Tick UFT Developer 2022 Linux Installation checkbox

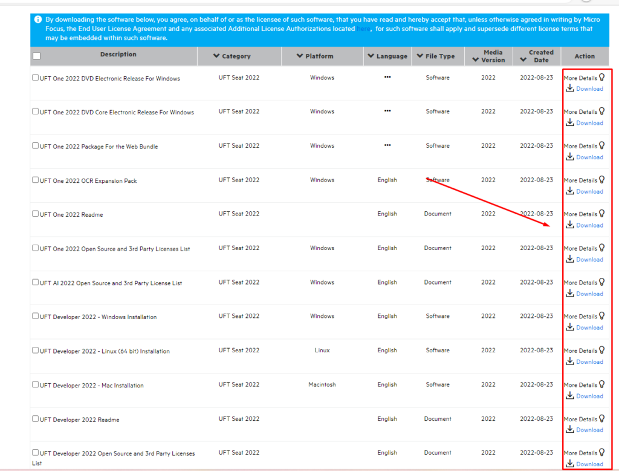tap(36, 350)
